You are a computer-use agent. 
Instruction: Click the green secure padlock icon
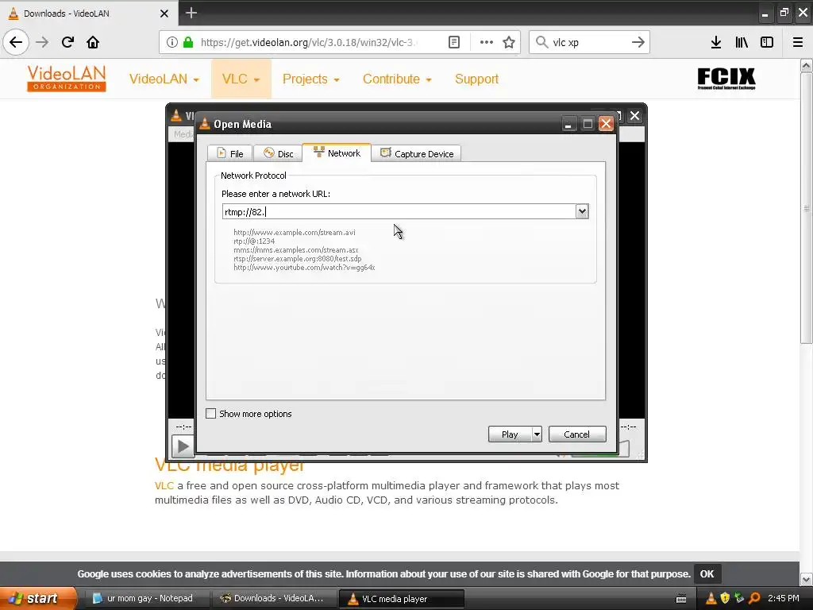click(x=188, y=42)
